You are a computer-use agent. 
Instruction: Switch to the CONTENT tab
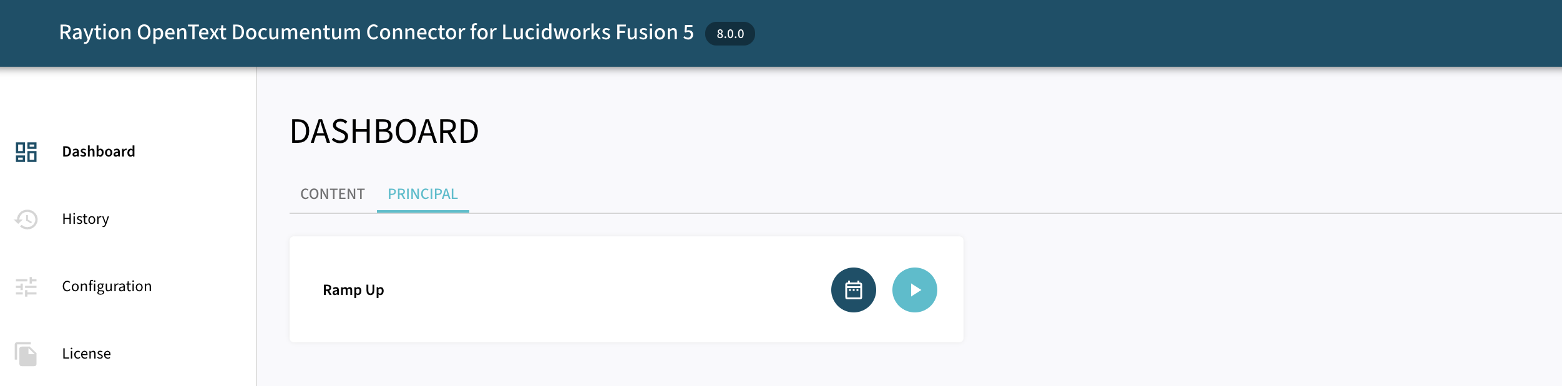[332, 194]
